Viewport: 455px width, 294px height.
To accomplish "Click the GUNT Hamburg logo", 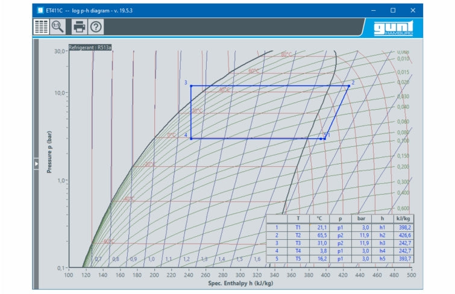I will pyautogui.click(x=394, y=28).
